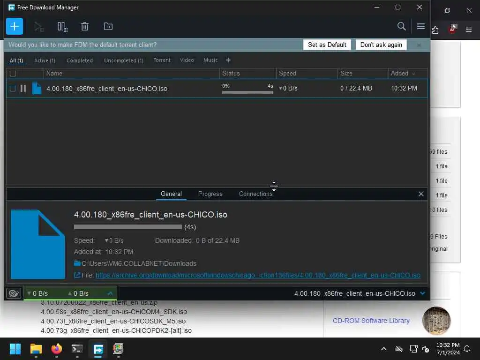Click the external link icon beside File

(x=77, y=275)
